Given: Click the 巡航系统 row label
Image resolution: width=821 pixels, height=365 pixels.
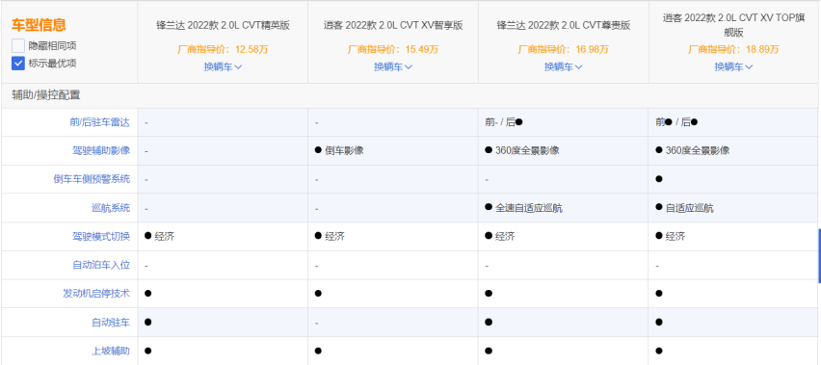Looking at the screenshot, I should 111,208.
